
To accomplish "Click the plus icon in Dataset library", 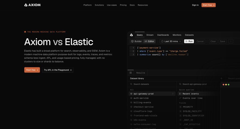I will pos(221,78).
